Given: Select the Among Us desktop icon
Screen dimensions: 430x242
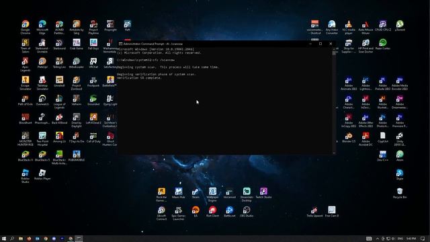Looking at the screenshot, I should (59, 137).
